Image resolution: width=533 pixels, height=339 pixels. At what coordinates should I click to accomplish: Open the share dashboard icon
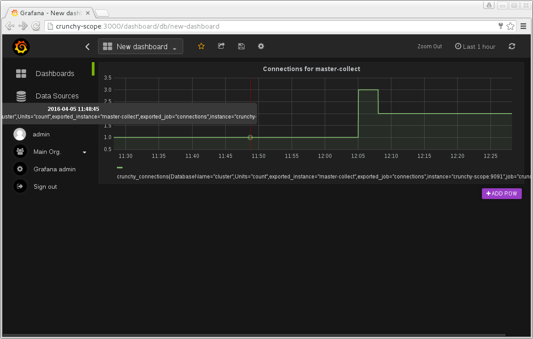[x=221, y=46]
